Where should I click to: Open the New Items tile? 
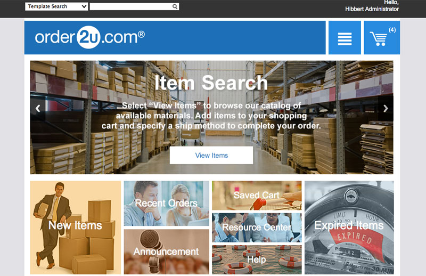[75, 228]
